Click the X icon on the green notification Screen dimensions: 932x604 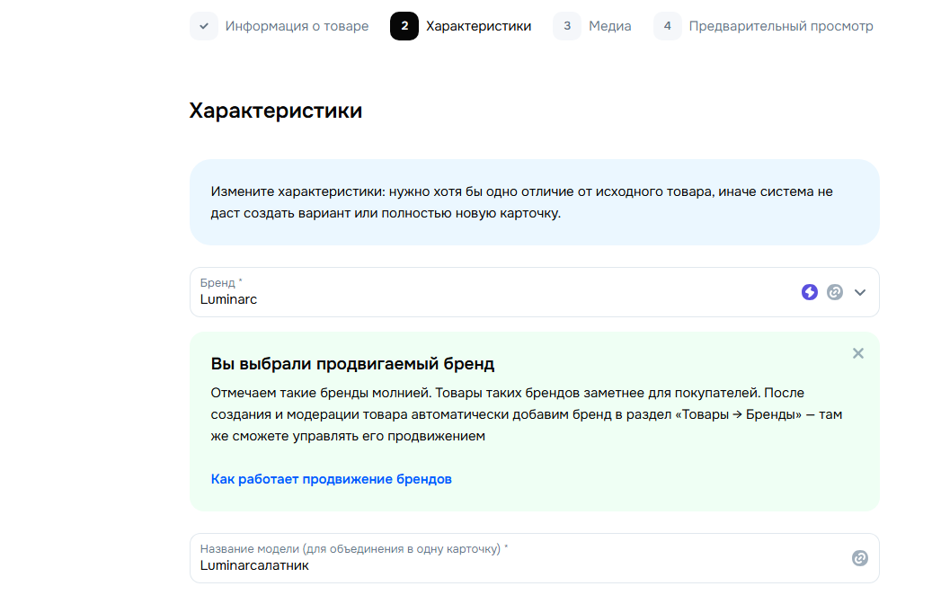(x=857, y=353)
